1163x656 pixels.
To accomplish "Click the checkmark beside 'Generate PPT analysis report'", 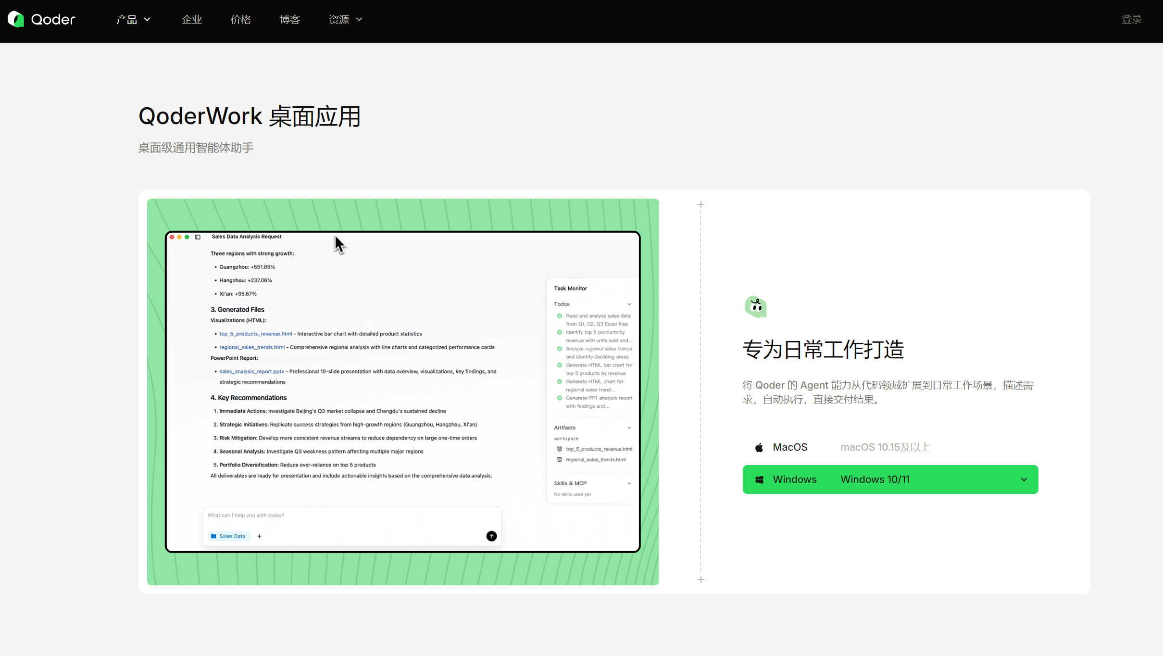I will pyautogui.click(x=559, y=398).
